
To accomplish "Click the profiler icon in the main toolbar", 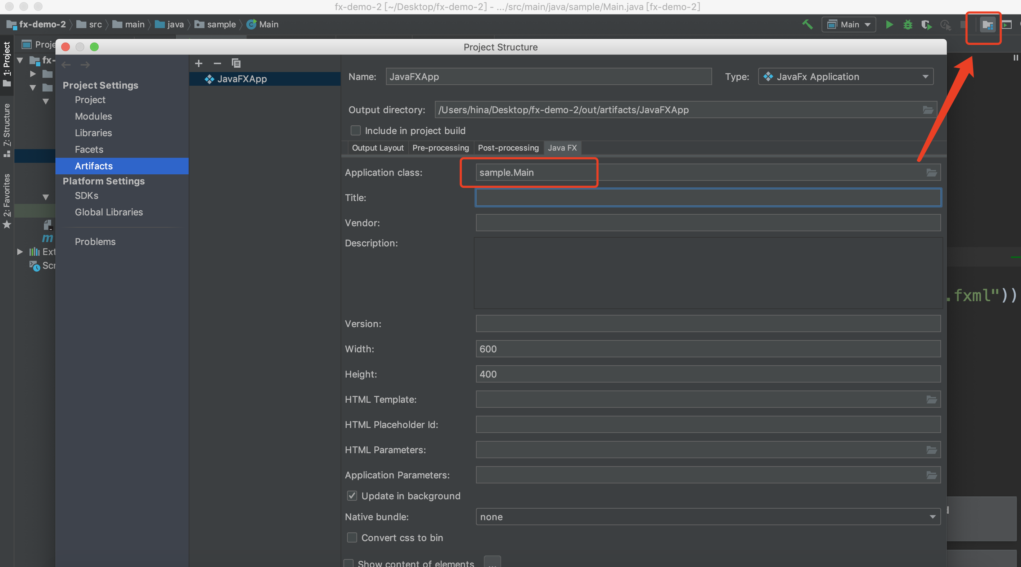I will pyautogui.click(x=945, y=24).
